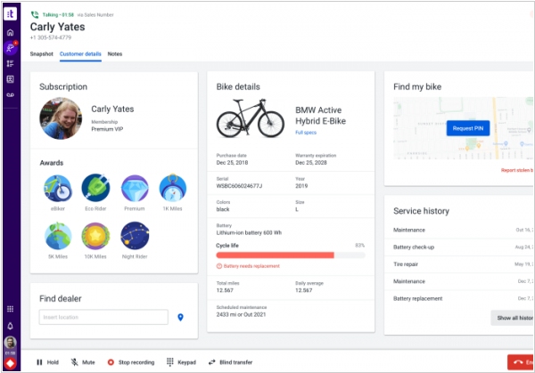Open the notifications bell in the sidebar
535x373 pixels.
point(10,326)
